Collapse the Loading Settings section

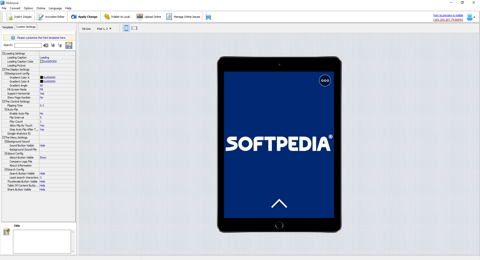3,53
